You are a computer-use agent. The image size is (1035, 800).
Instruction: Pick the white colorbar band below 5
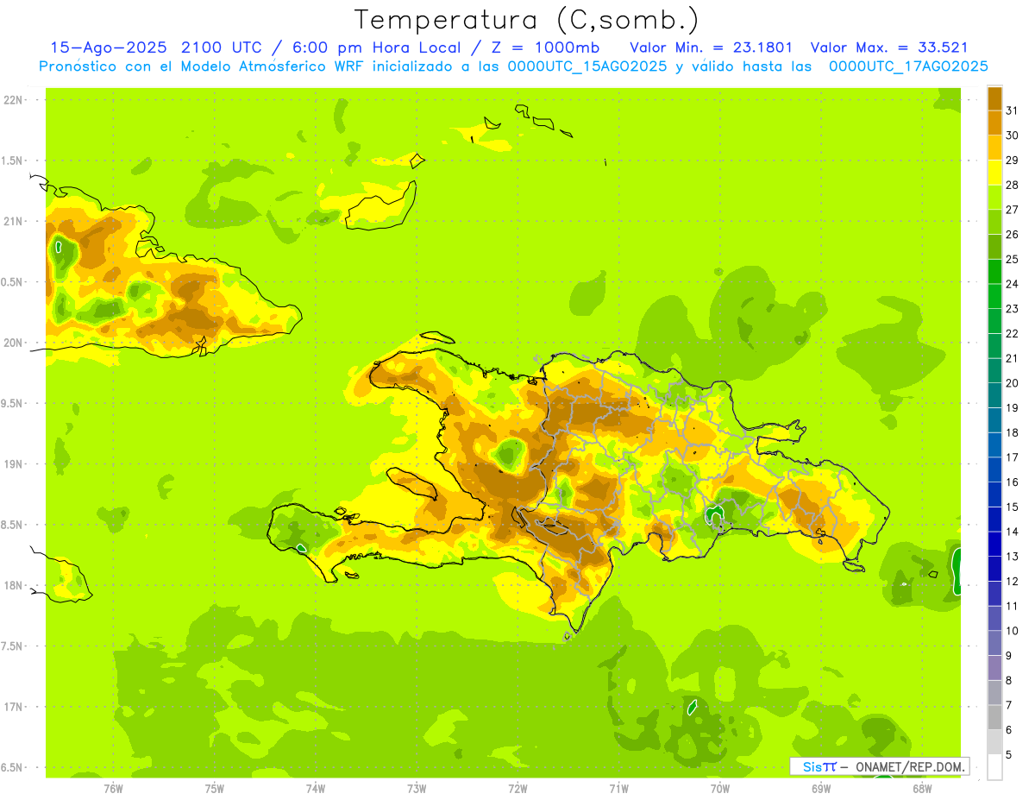(994, 767)
